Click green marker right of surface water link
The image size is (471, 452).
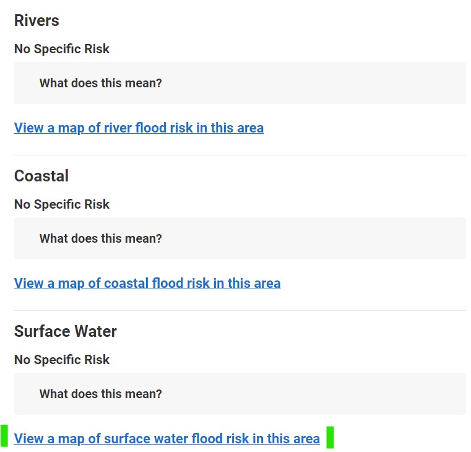click(x=330, y=437)
